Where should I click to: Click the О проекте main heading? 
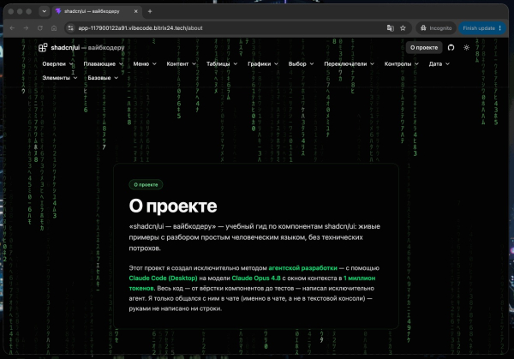[x=173, y=206]
